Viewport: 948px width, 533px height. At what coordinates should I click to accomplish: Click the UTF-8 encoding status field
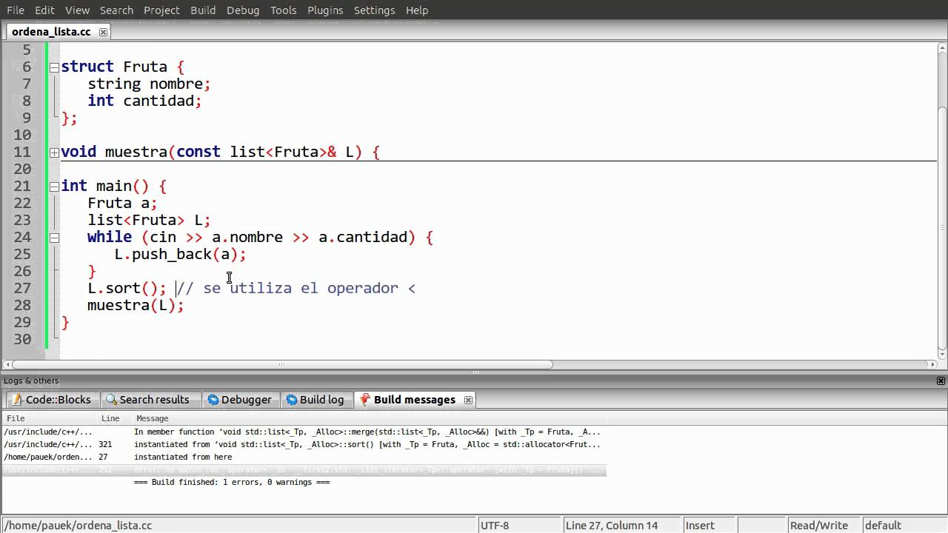pos(519,526)
